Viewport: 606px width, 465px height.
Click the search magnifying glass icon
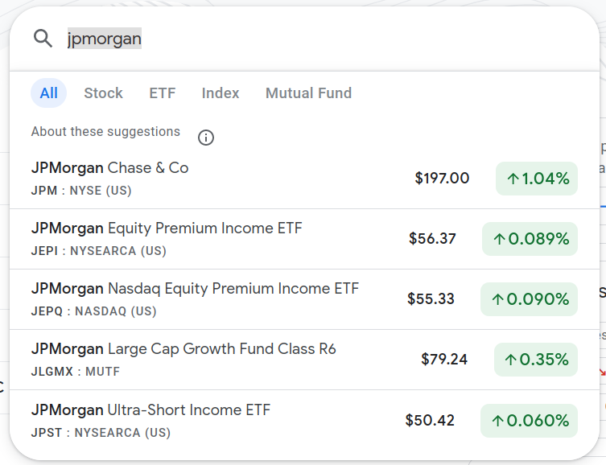point(43,39)
